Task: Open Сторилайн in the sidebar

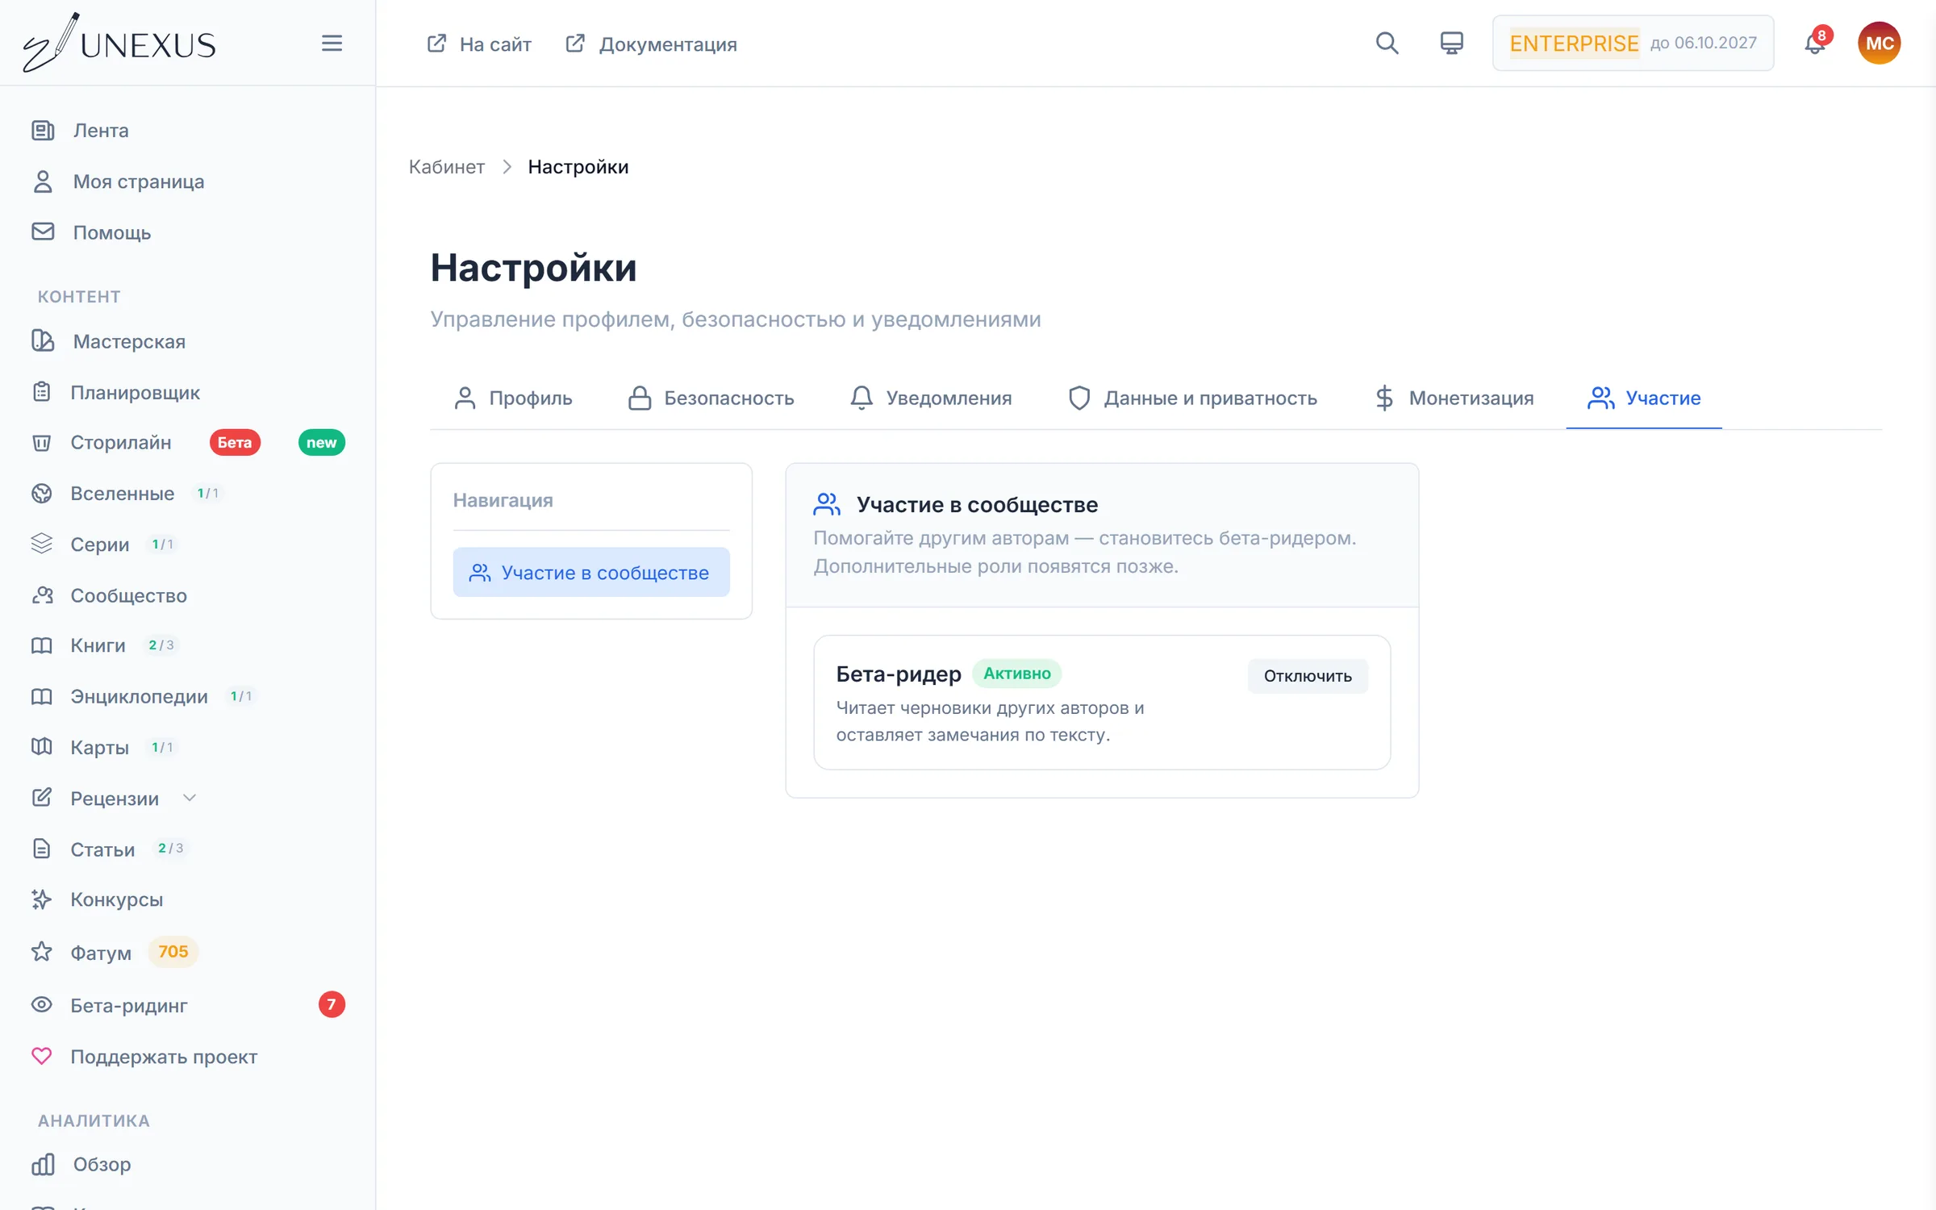Action: [120, 443]
